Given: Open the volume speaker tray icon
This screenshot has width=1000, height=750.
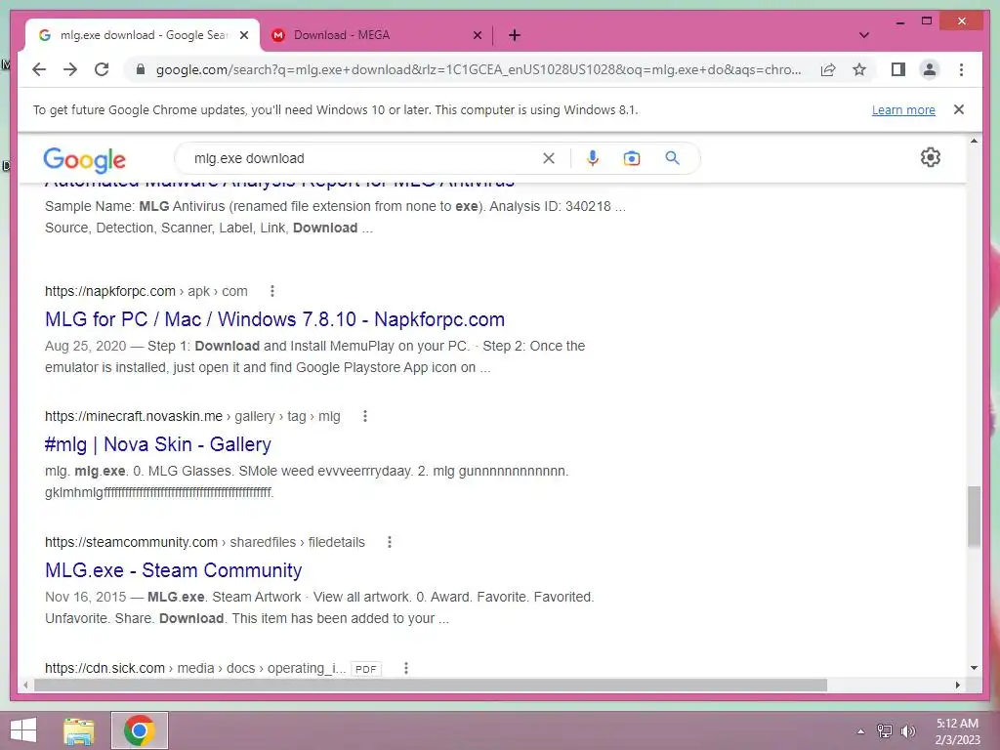Looking at the screenshot, I should [x=908, y=731].
